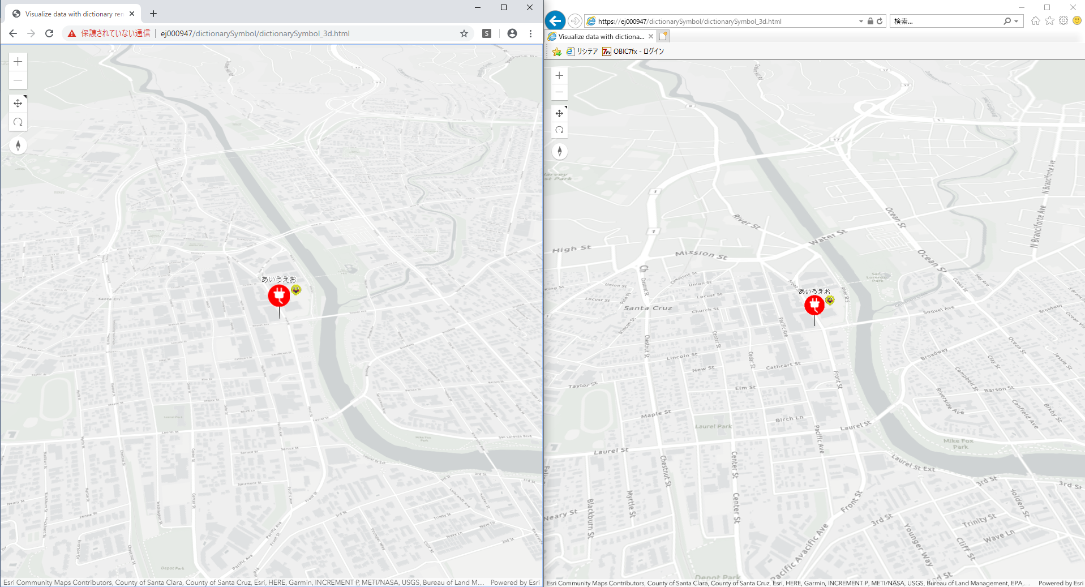Click the あいうえお label in IE map
This screenshot has width=1085, height=587.
tap(814, 291)
